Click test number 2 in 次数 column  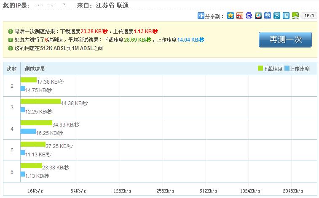pos(12,86)
